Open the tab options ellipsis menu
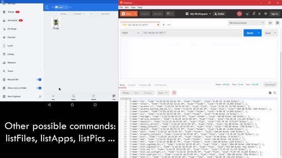282x158 pixels. tap(169, 25)
